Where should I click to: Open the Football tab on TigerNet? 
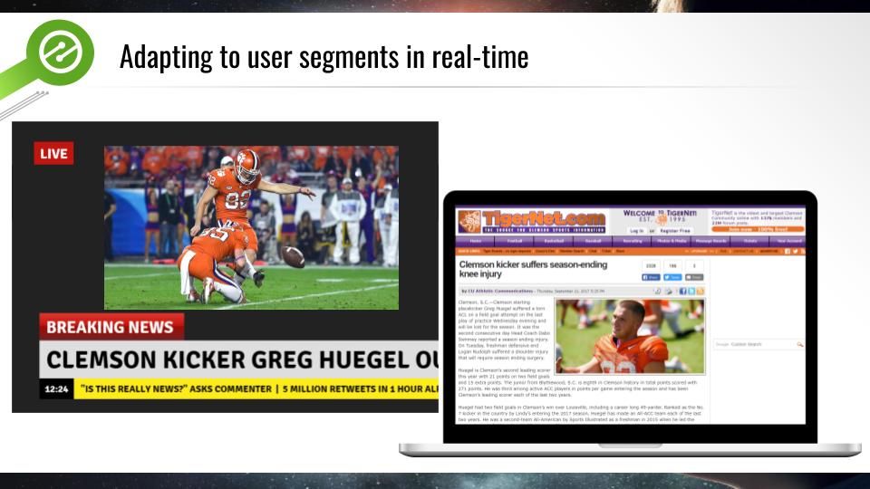(x=515, y=241)
